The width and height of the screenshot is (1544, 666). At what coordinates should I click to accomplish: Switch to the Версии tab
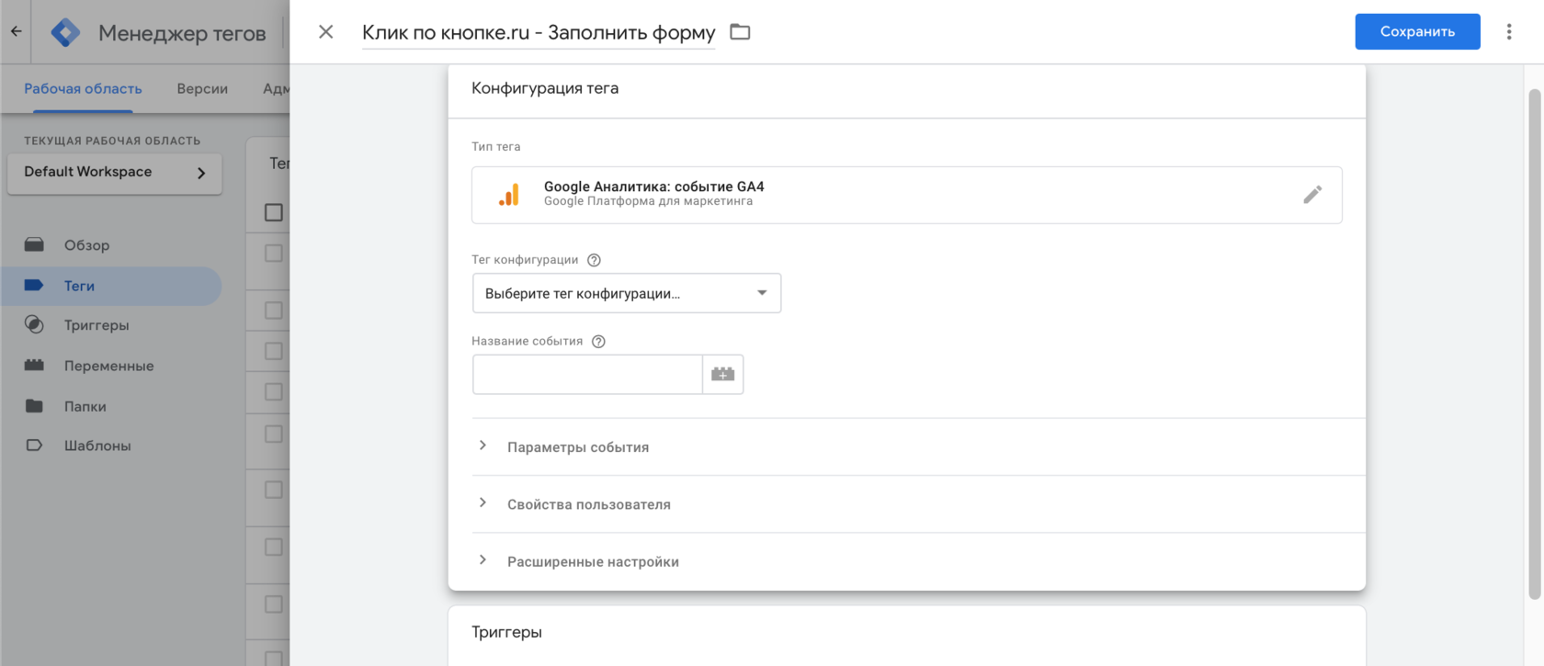pyautogui.click(x=202, y=89)
